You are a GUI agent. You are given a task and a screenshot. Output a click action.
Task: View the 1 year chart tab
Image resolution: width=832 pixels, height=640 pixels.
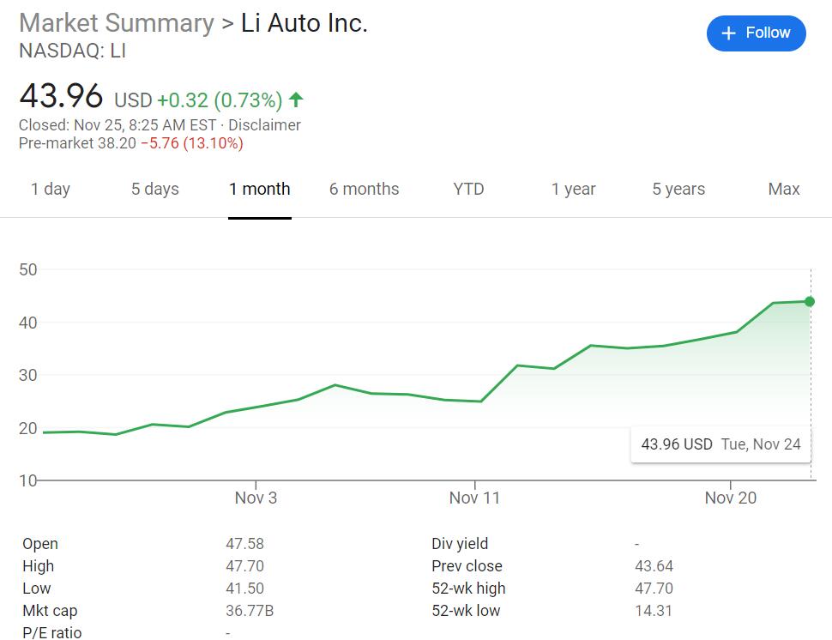573,189
